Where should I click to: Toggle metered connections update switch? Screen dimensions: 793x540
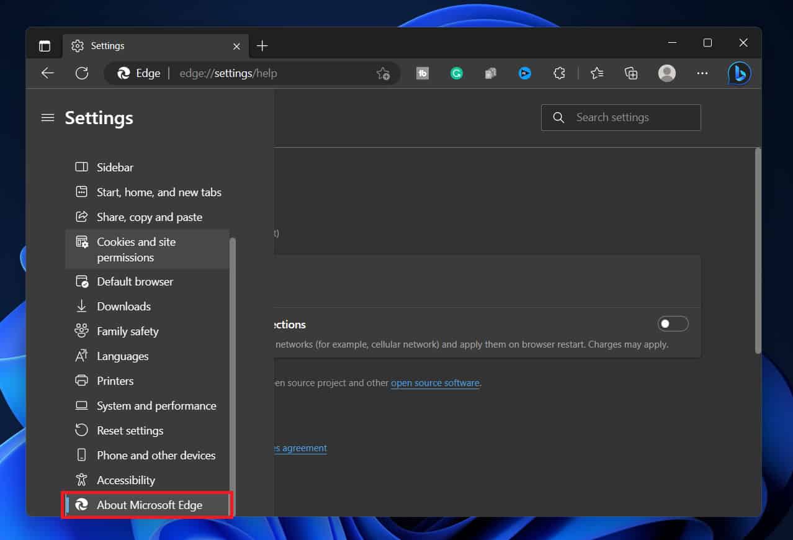coord(673,324)
